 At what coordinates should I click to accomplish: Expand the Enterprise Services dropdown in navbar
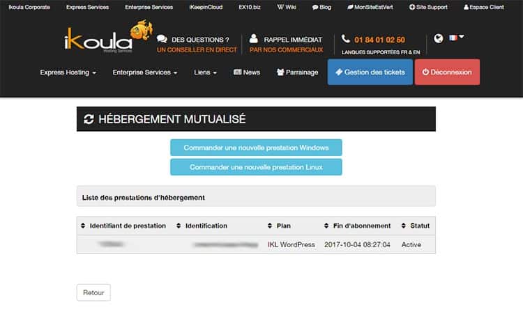tap(145, 72)
